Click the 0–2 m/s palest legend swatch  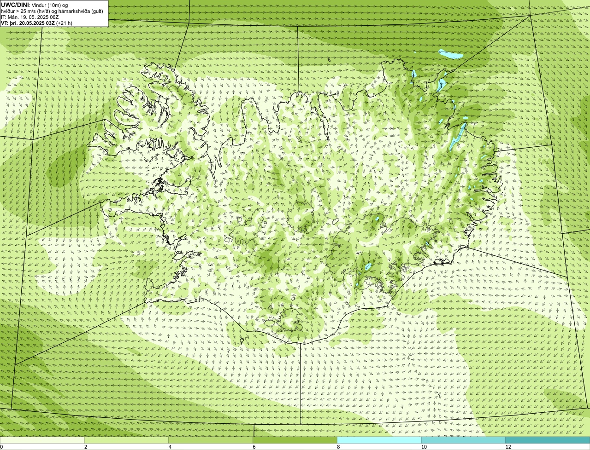(x=42, y=440)
